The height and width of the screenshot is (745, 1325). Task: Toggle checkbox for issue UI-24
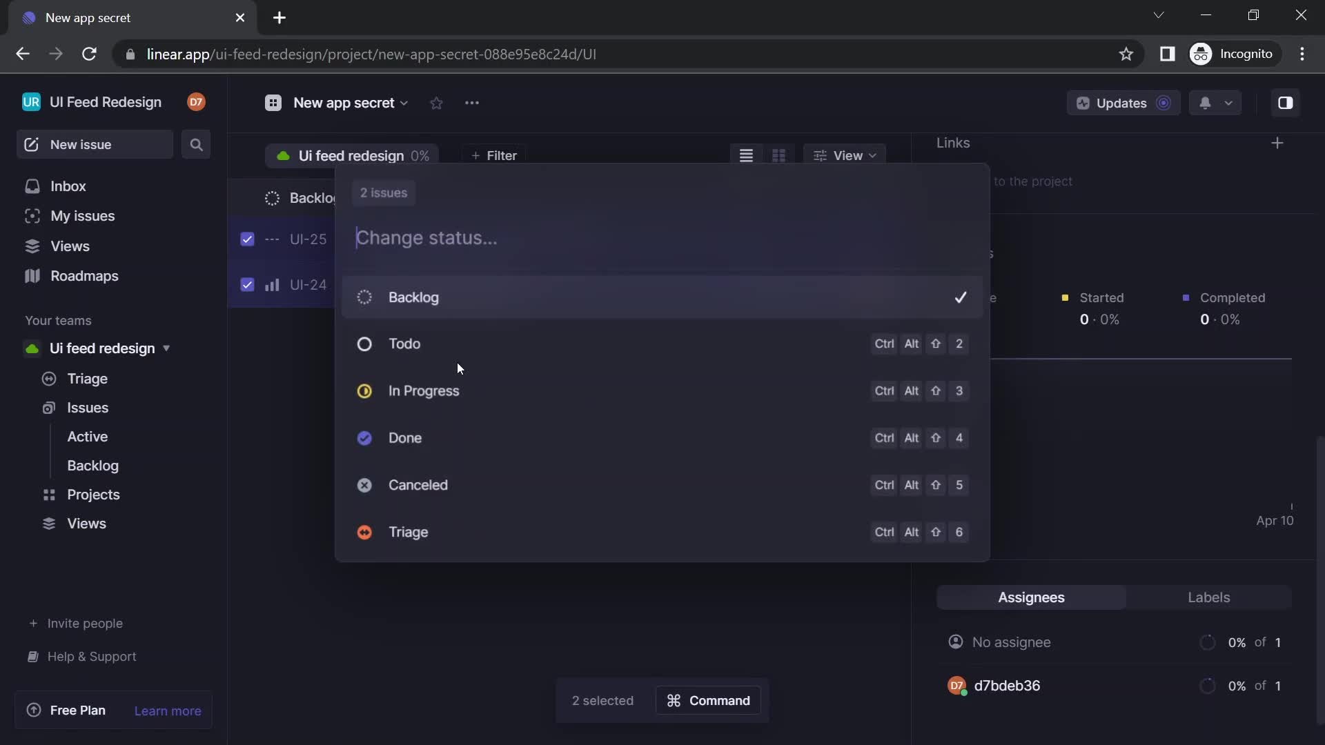248,285
